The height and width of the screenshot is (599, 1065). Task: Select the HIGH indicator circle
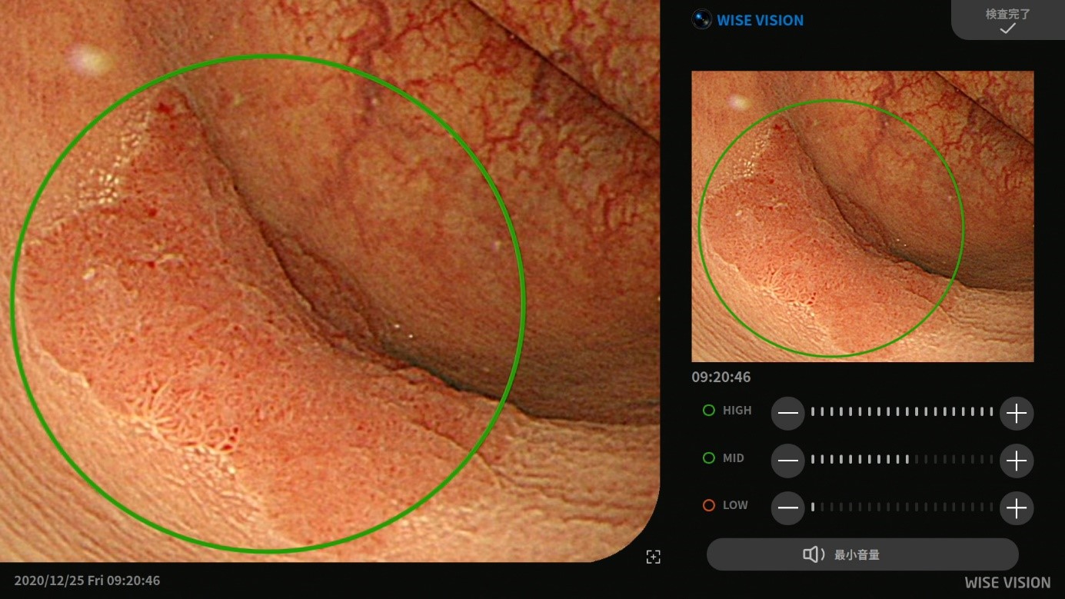tap(709, 411)
